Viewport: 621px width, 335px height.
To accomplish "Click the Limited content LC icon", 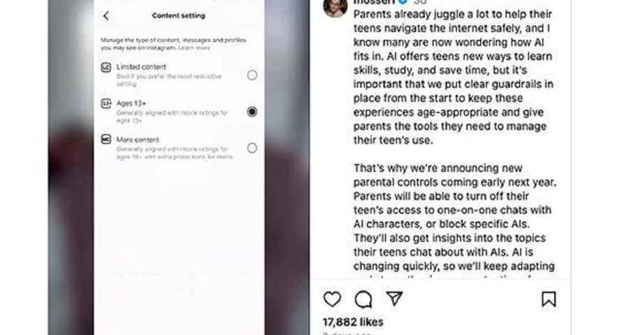I will click(x=106, y=67).
